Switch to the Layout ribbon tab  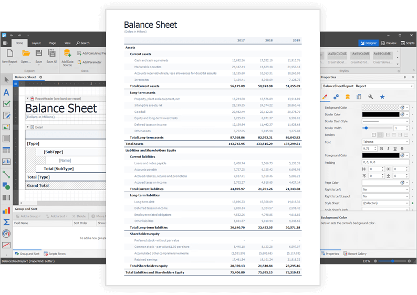click(x=36, y=43)
